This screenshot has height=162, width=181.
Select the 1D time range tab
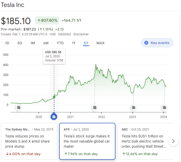point(7,43)
